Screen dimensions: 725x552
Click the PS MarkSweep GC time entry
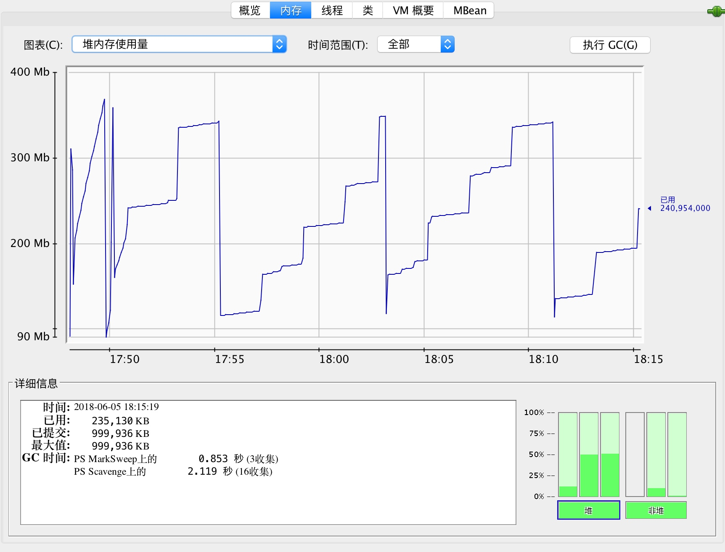pyautogui.click(x=176, y=459)
